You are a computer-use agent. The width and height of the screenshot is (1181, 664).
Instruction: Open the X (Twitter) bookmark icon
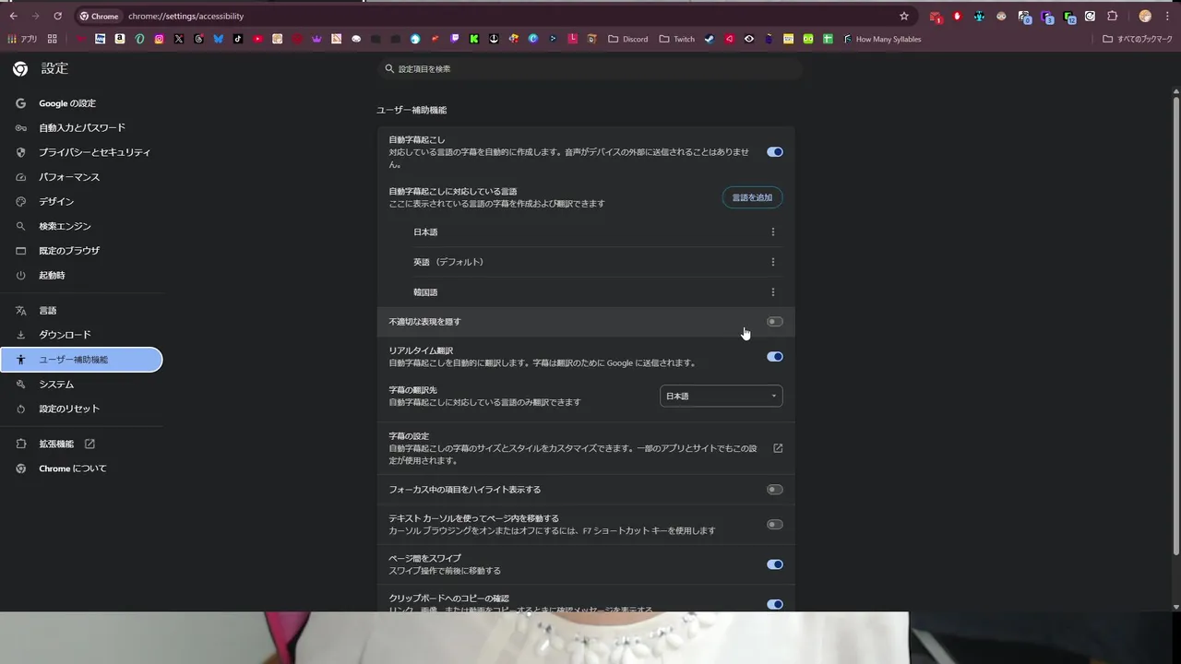coord(179,39)
